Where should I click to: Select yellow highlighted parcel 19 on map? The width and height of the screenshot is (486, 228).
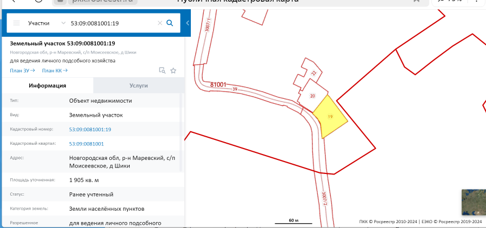click(330, 117)
